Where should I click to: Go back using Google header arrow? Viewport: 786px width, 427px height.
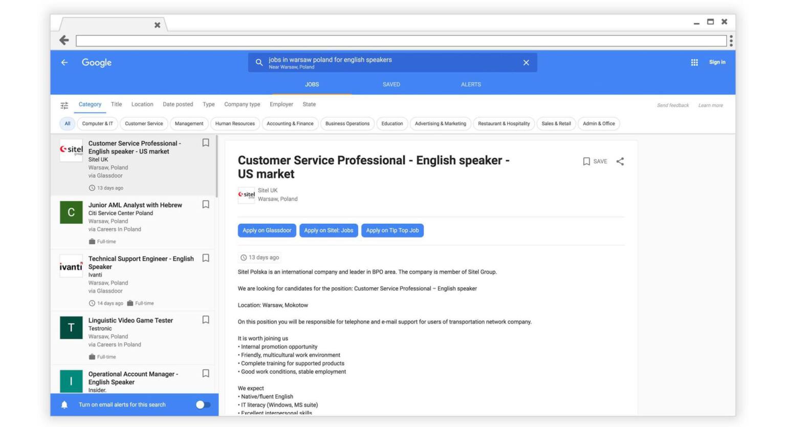coord(64,62)
